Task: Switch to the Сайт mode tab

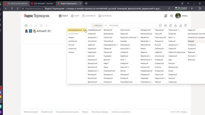Action: (75, 16)
